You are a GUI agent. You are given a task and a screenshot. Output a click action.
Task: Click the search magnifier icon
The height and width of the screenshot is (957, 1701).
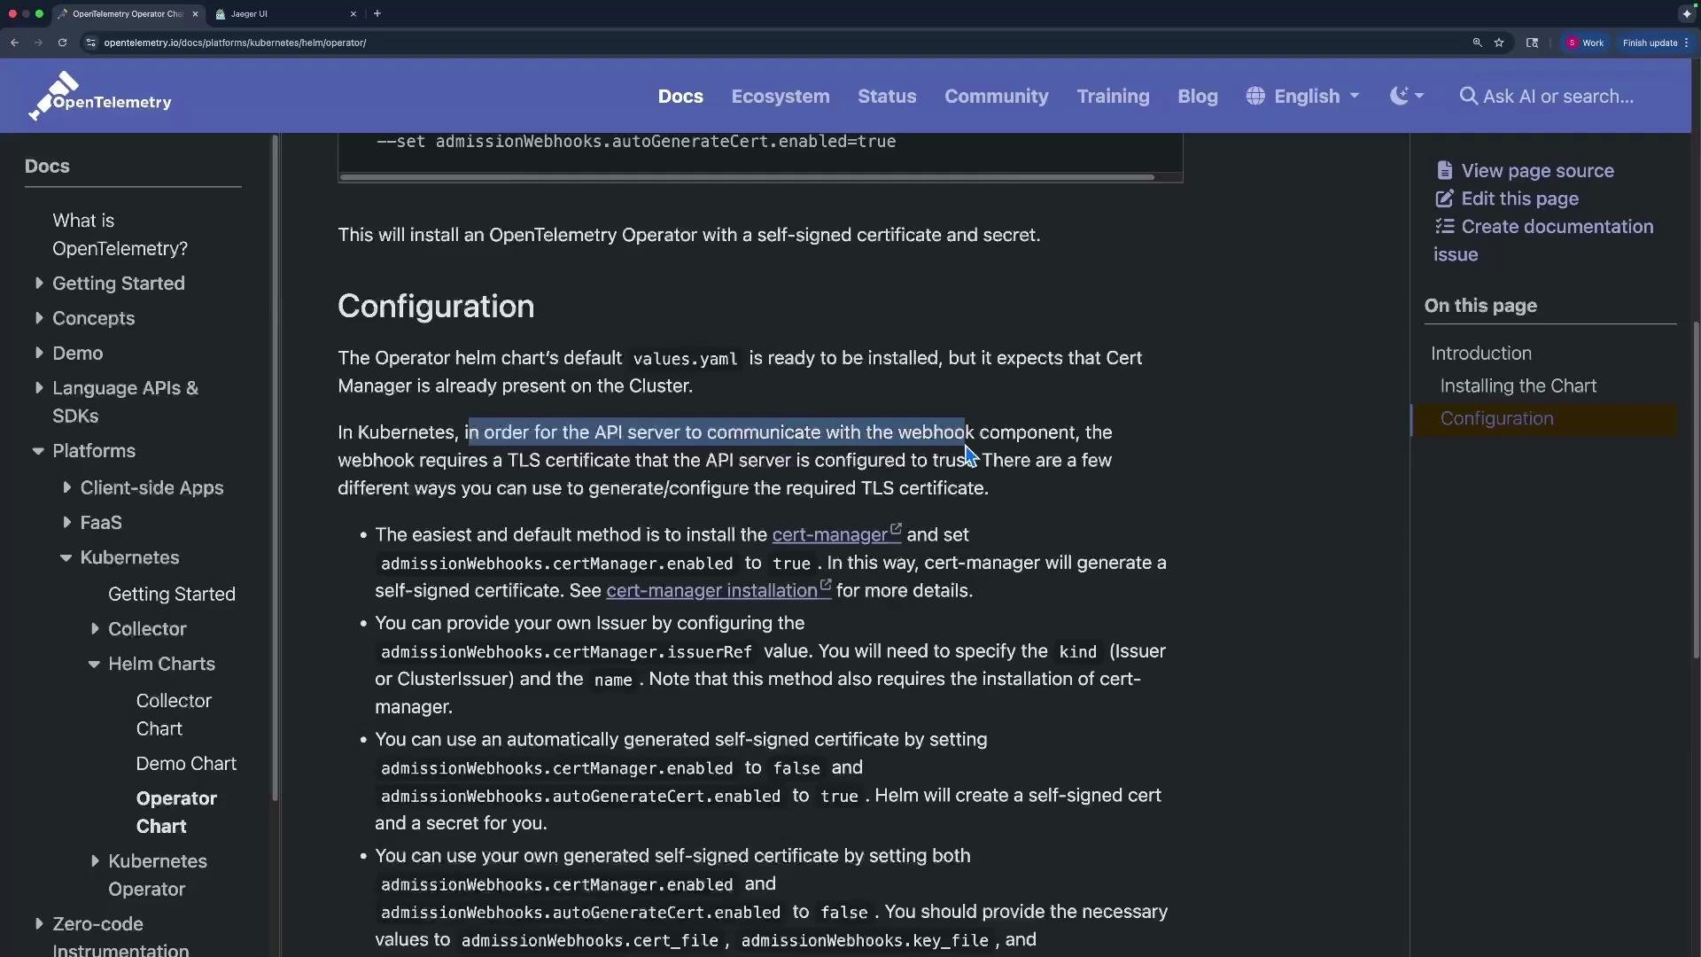(1468, 96)
